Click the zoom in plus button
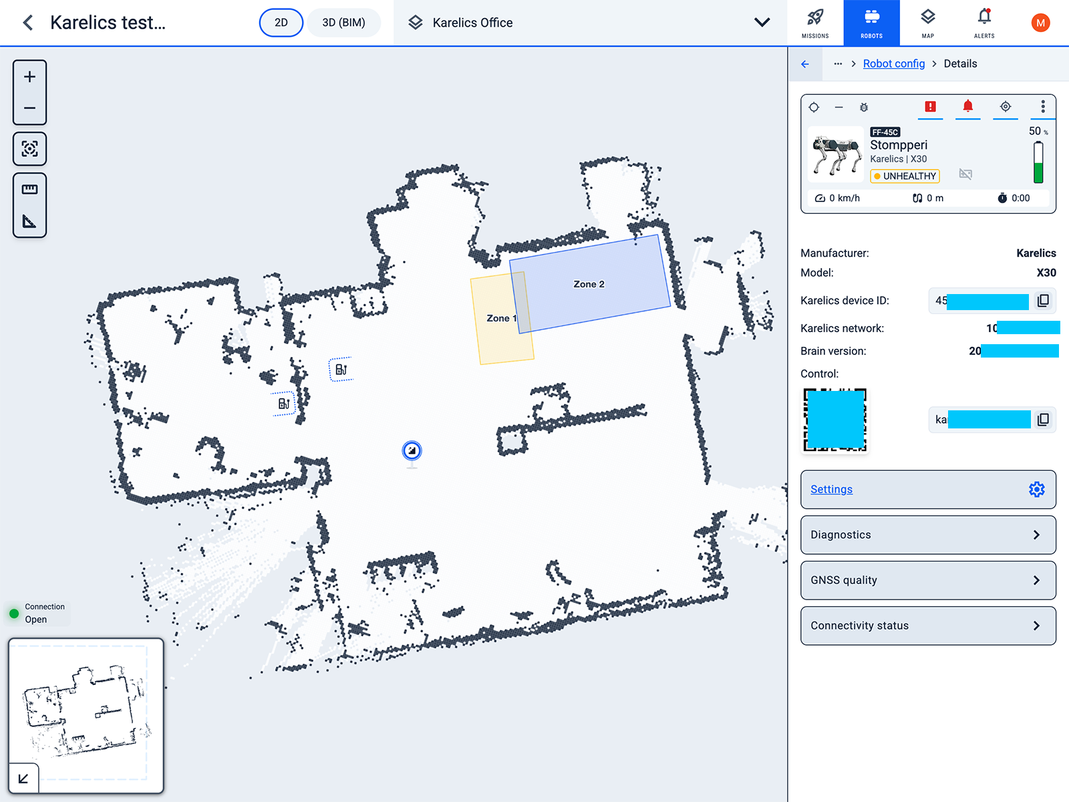This screenshot has width=1069, height=802. click(x=29, y=77)
